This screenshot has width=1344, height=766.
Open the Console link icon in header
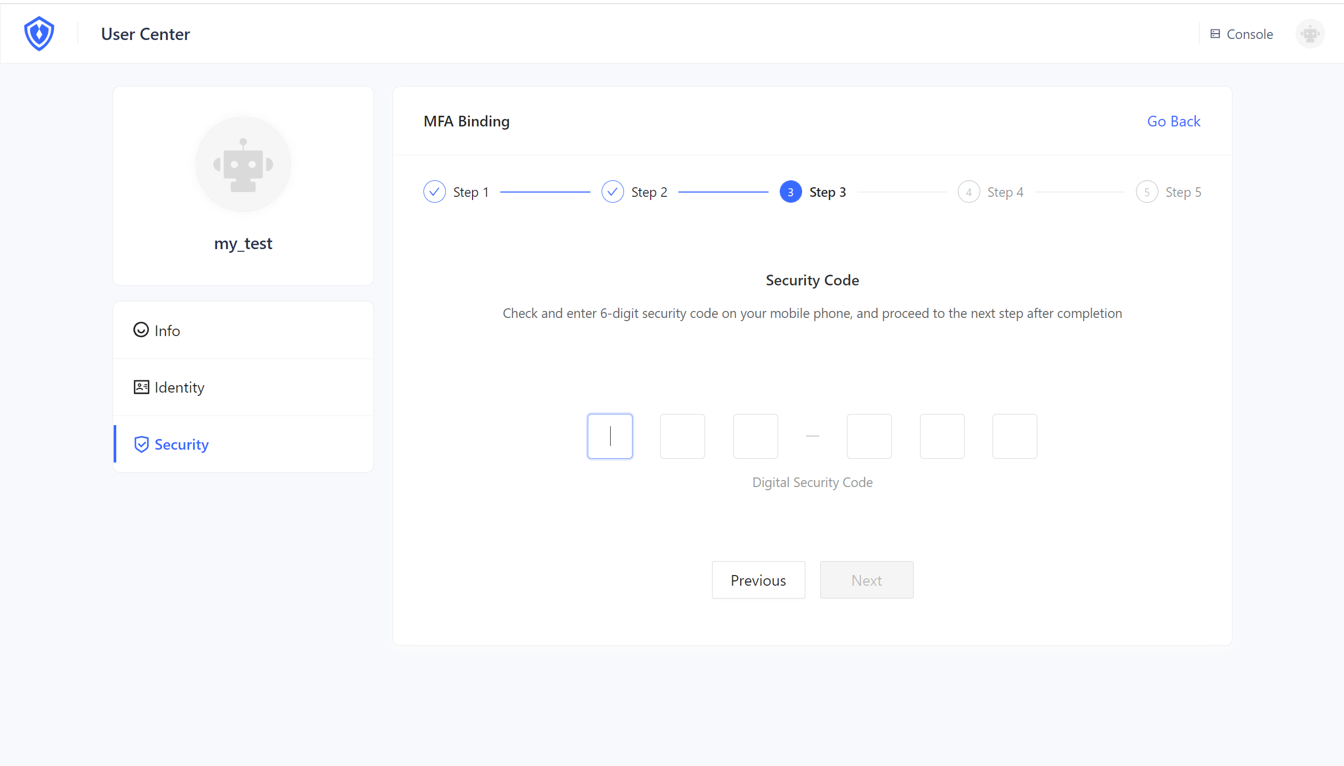[1215, 34]
